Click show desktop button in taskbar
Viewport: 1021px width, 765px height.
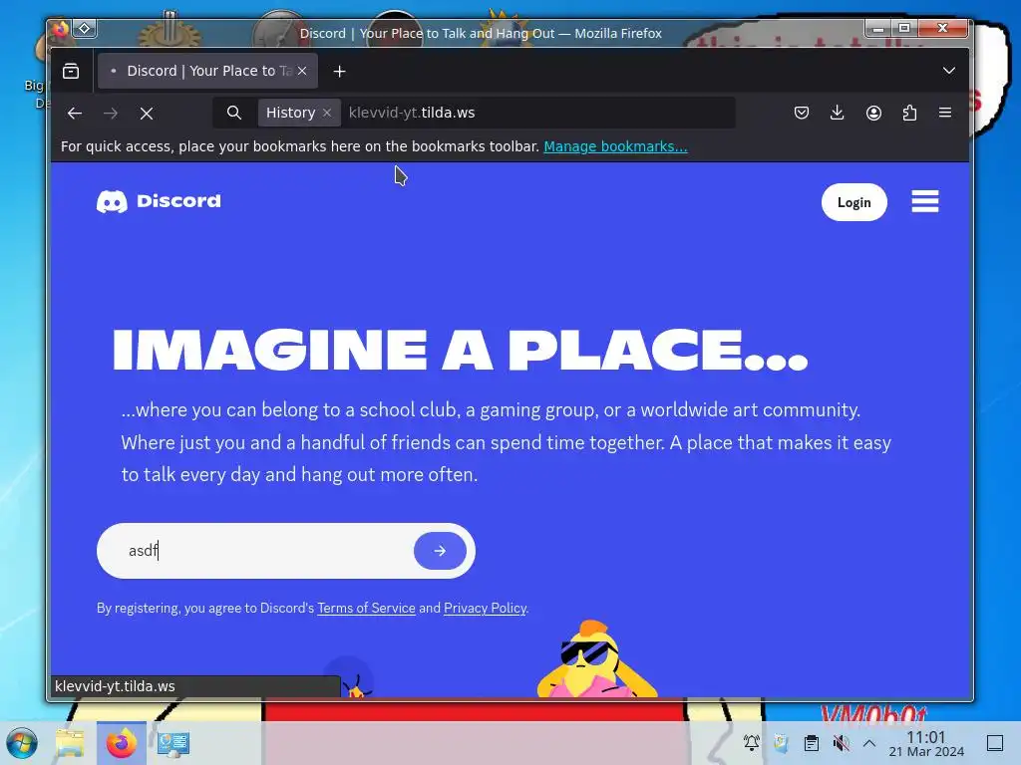(995, 743)
